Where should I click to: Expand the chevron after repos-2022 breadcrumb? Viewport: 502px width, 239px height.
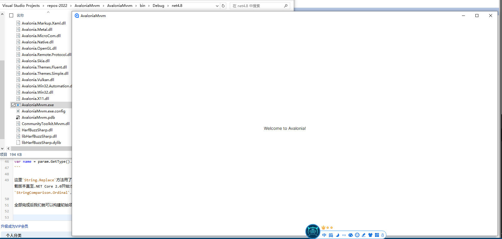click(71, 6)
